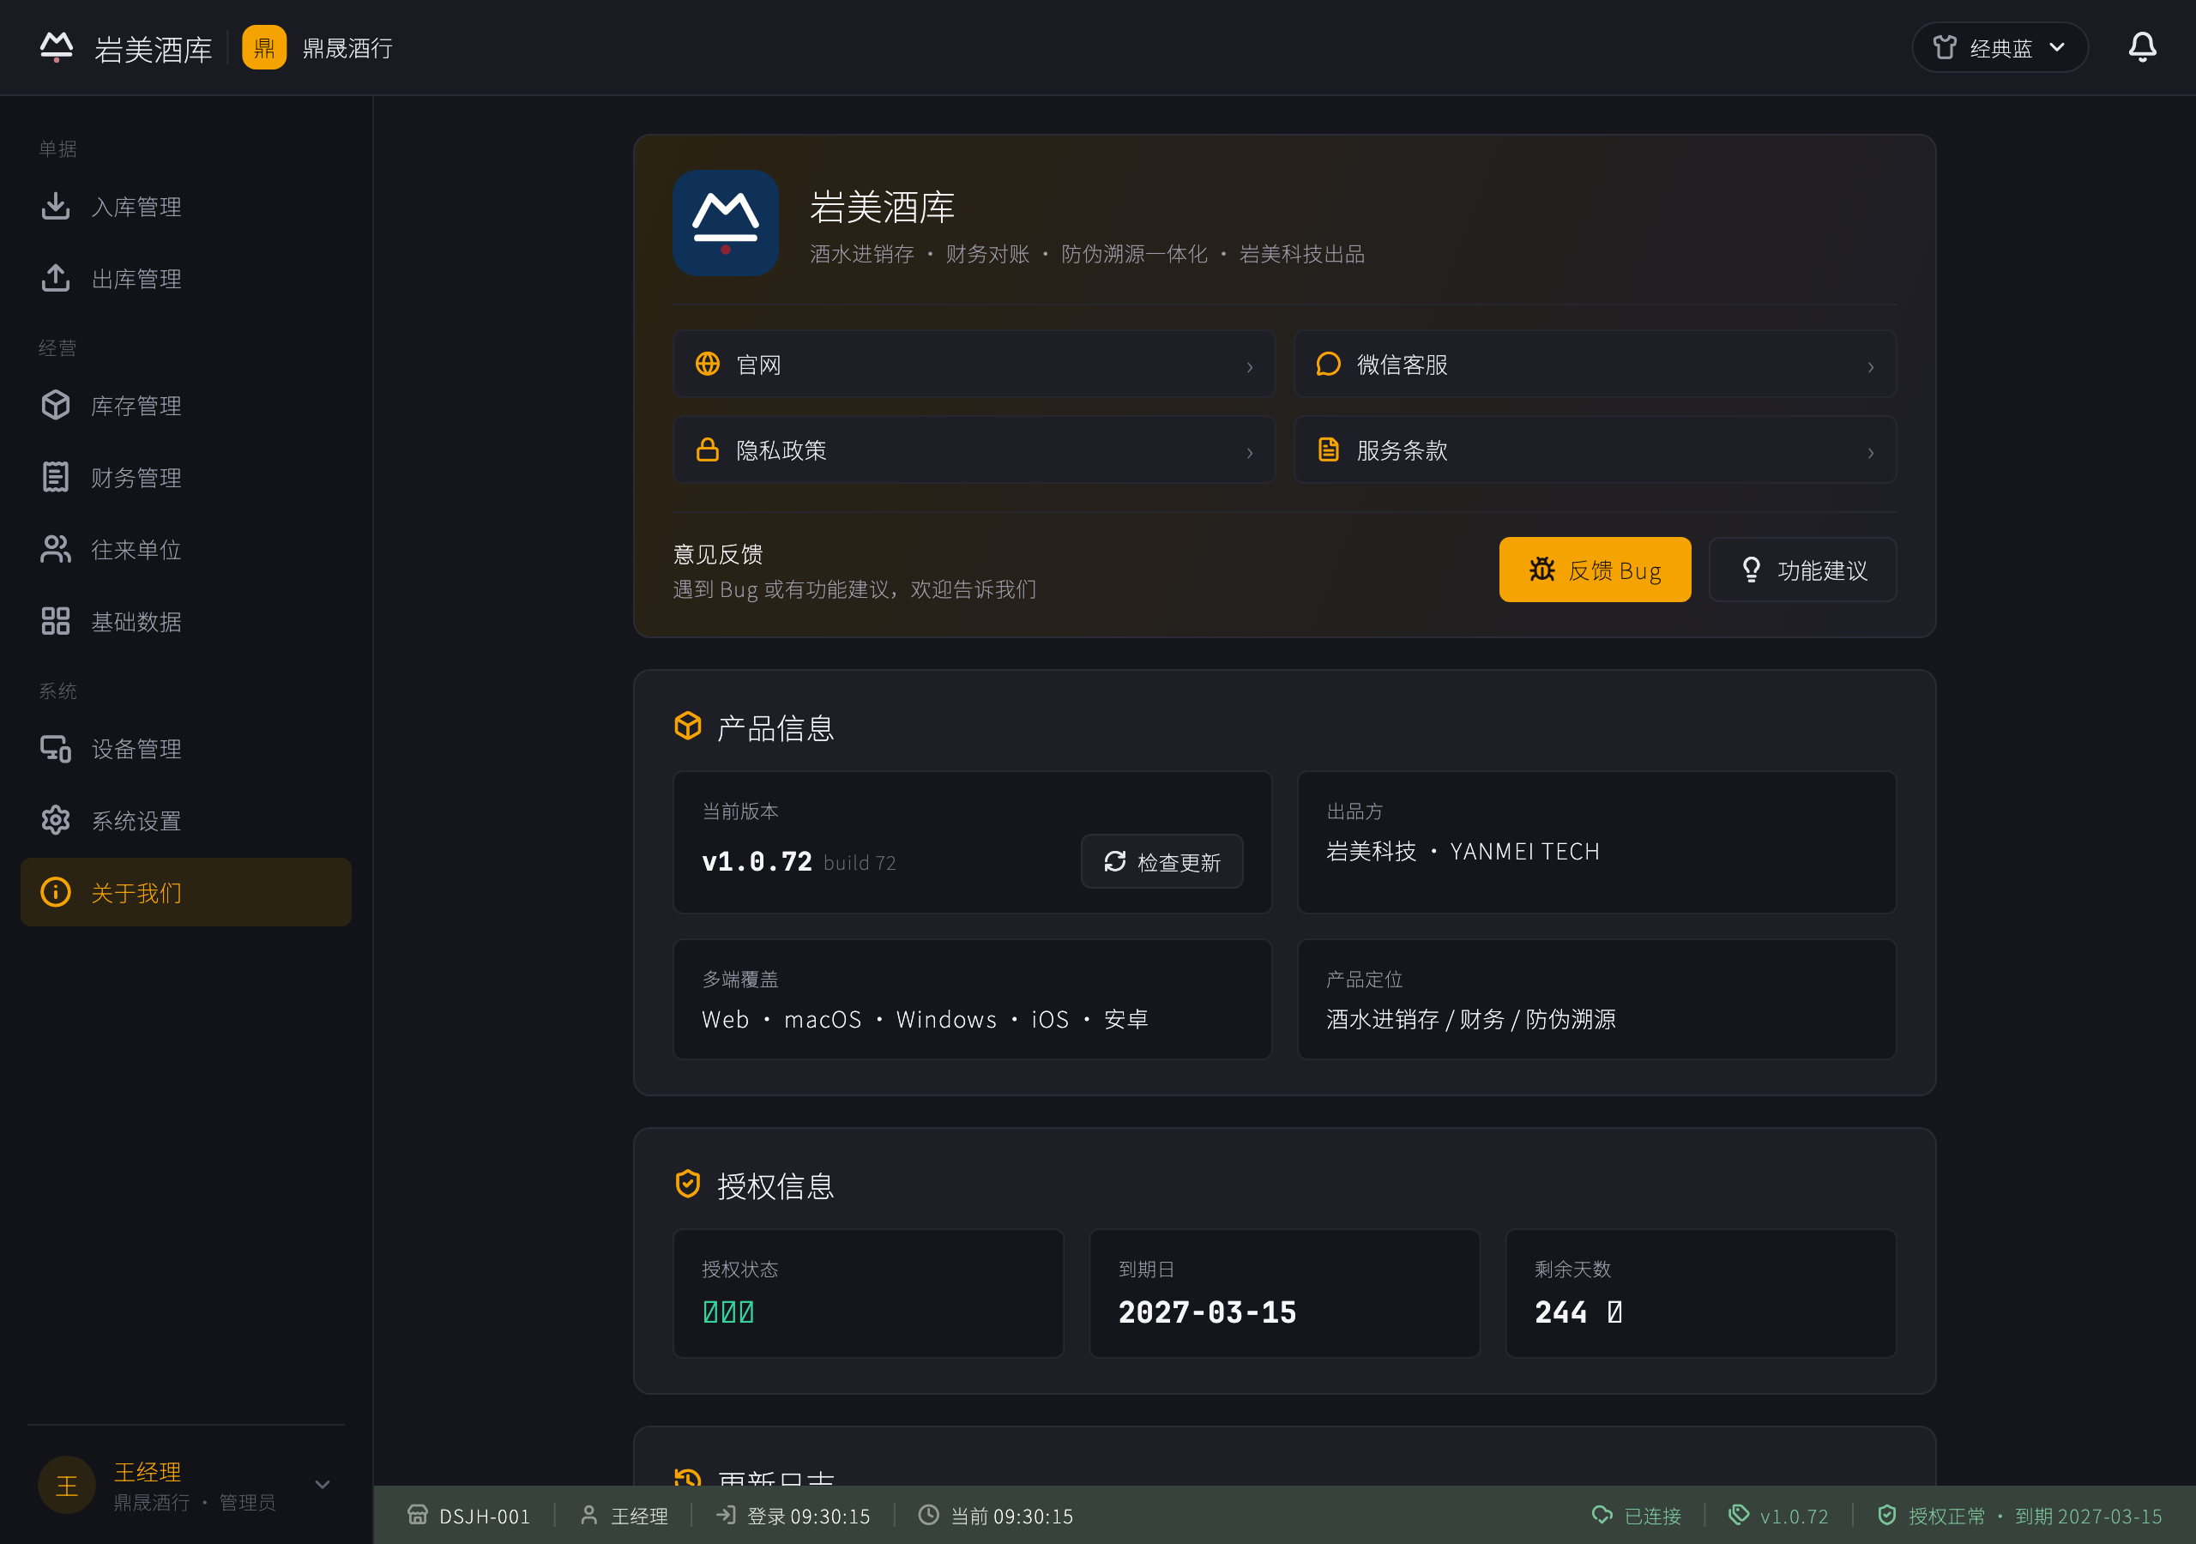The image size is (2196, 1544).
Task: Click the 2027-03-15 expiry date value
Action: click(x=1207, y=1312)
